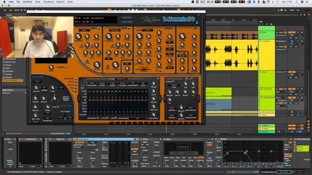
Task: Open the File menu
Action: (18, 2)
